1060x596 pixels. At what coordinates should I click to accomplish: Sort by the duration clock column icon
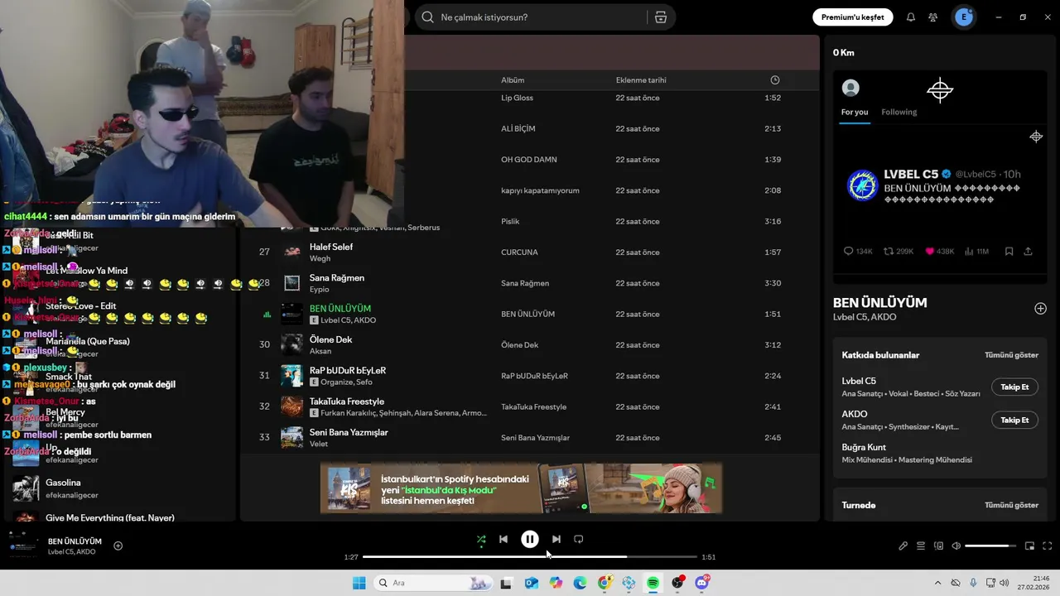(x=775, y=80)
